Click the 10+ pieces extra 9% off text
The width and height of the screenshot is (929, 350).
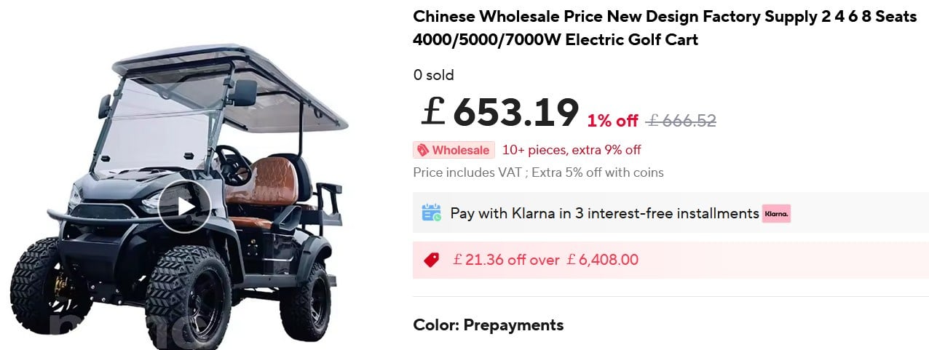[572, 150]
